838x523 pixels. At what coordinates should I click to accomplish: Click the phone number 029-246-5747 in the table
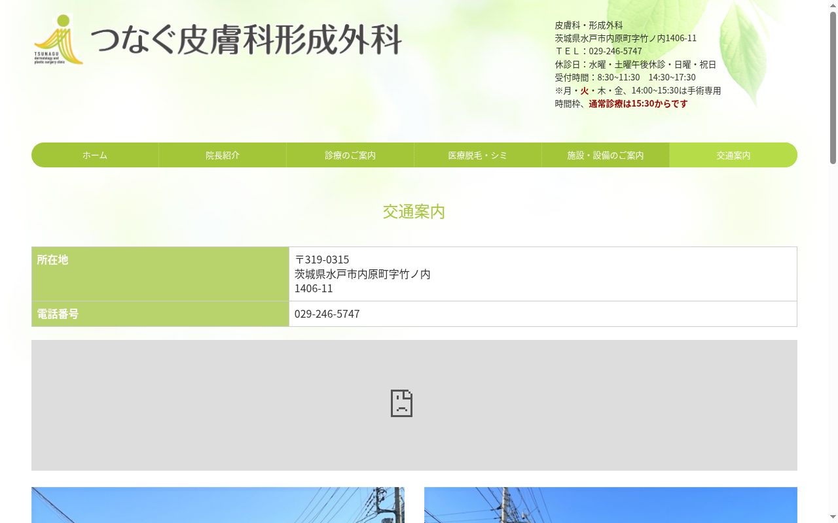327,314
